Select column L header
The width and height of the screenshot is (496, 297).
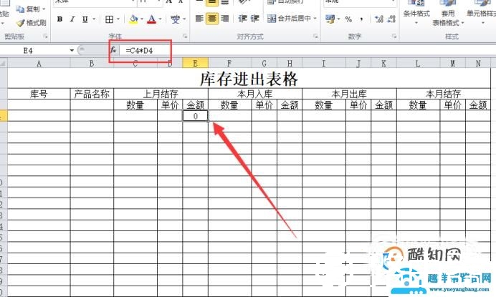tap(418, 64)
